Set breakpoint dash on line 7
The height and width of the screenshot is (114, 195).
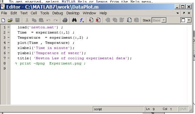[9, 58]
